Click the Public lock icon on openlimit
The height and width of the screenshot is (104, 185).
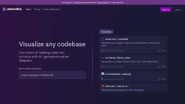click(x=158, y=51)
